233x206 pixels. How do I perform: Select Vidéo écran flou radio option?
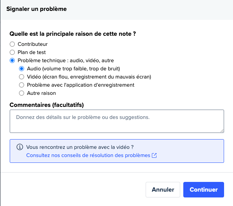pos(21,77)
